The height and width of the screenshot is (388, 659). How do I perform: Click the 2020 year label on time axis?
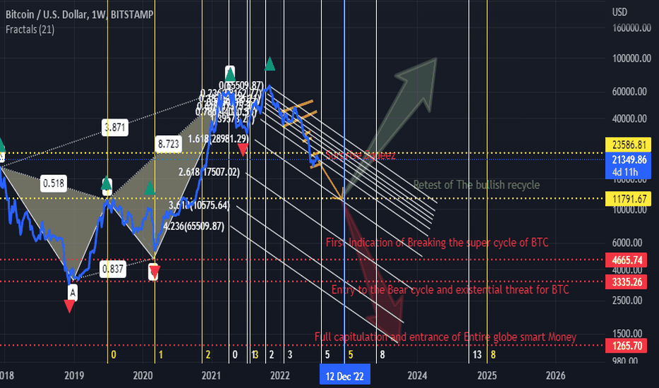pos(143,375)
